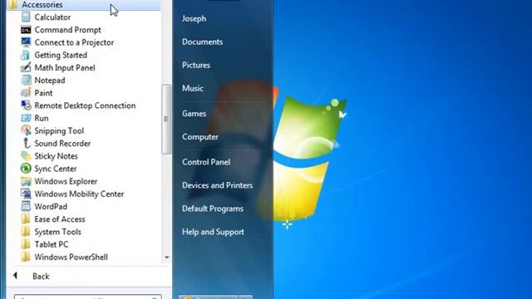Image resolution: width=532 pixels, height=299 pixels.
Task: Click the Sound Recorder microphone icon
Action: pos(26,143)
